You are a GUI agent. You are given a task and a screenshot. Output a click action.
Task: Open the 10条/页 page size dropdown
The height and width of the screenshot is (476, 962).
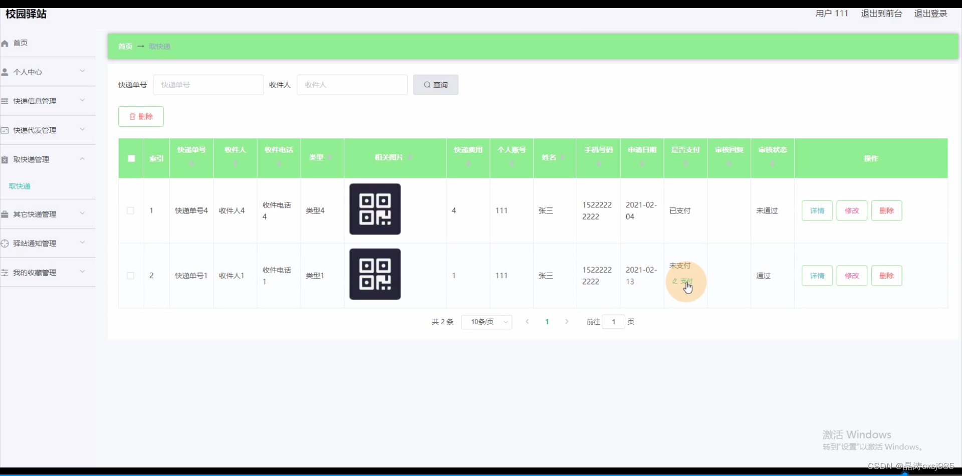tap(486, 322)
